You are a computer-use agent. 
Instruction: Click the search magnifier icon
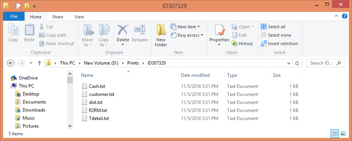tap(339, 63)
